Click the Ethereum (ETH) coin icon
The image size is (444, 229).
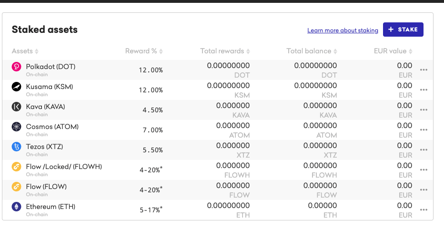pos(17,207)
